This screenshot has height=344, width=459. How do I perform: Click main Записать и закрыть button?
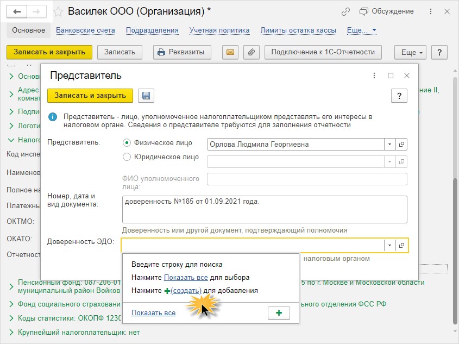[49, 52]
